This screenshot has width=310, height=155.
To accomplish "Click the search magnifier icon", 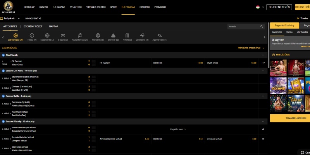I will pos(262,26).
